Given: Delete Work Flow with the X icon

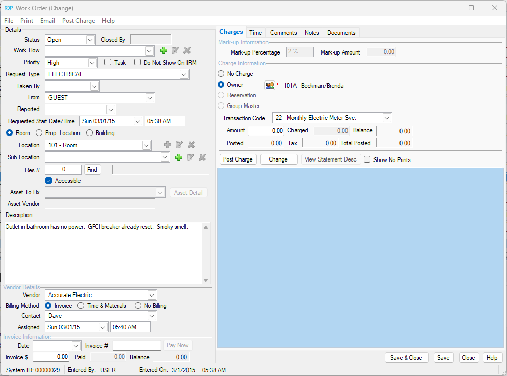Looking at the screenshot, I should coord(187,50).
